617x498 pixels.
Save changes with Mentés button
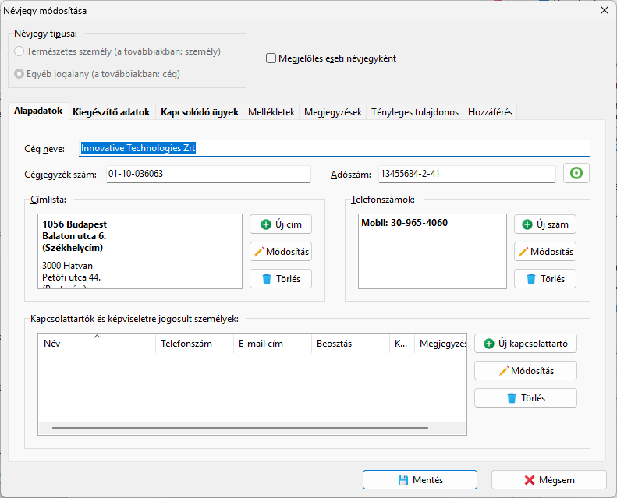coord(420,480)
